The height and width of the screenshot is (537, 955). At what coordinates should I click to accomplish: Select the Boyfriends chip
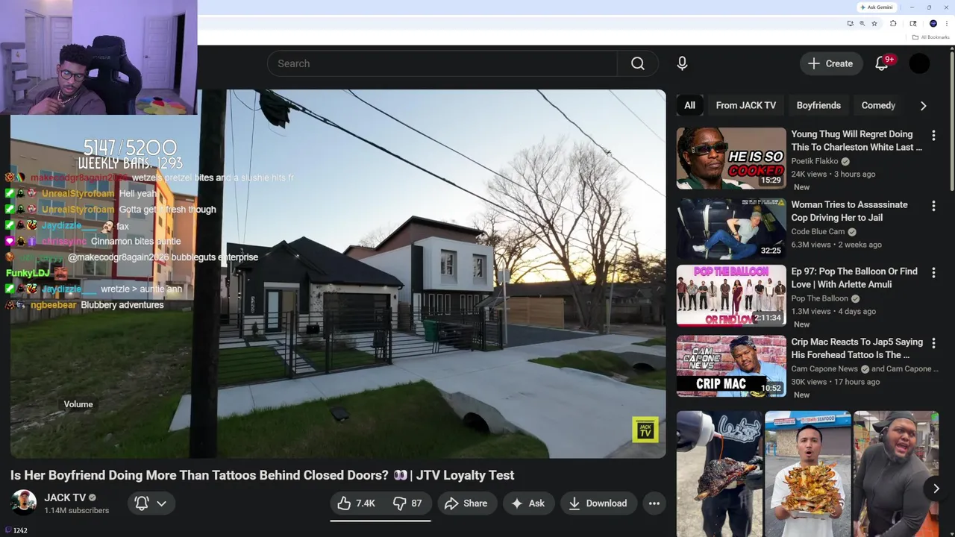tap(818, 106)
